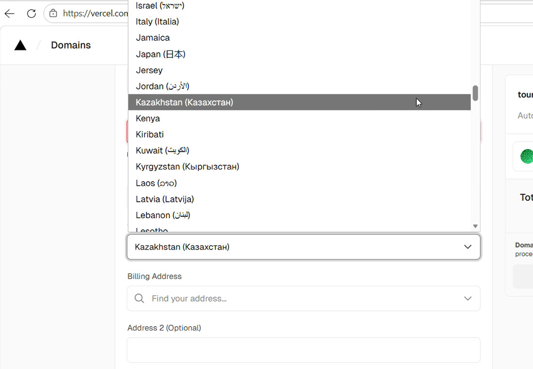Select Latvia (Latvija) option

pos(300,199)
